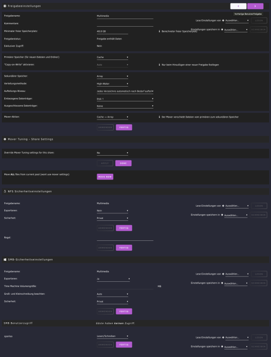Click the Freigabename field containing Multimedia

[x=125, y=16]
